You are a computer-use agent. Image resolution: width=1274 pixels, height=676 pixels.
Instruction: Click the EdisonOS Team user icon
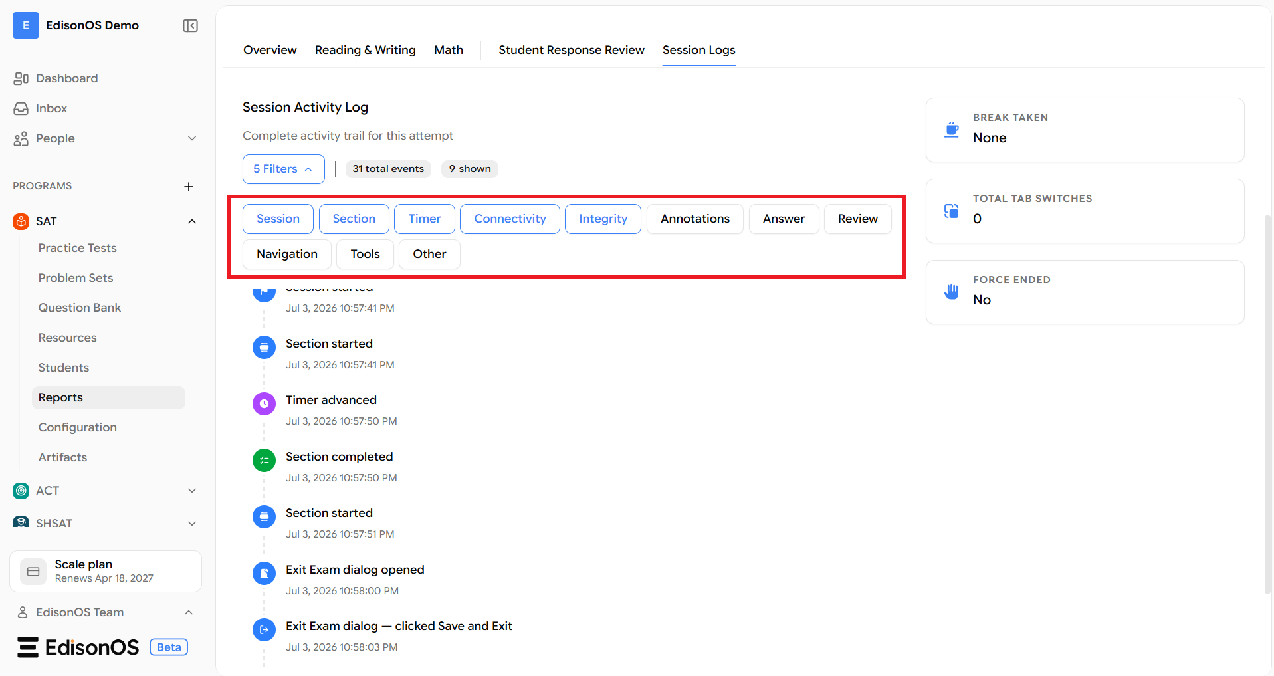tap(23, 612)
